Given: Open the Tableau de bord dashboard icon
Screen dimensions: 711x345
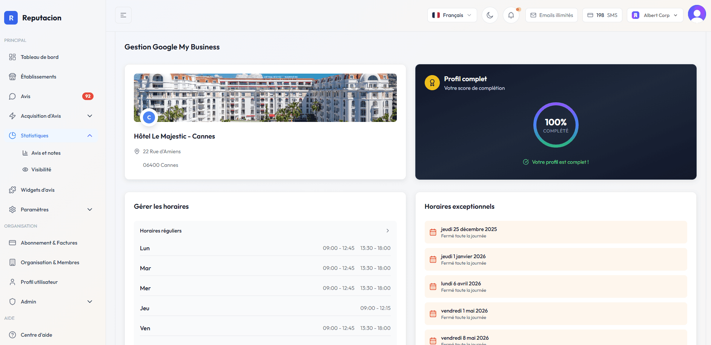Looking at the screenshot, I should [x=12, y=57].
